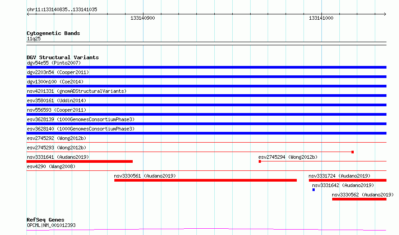Select the red bar of nsv3330561
This screenshot has width=399, height=235.
tap(205, 180)
